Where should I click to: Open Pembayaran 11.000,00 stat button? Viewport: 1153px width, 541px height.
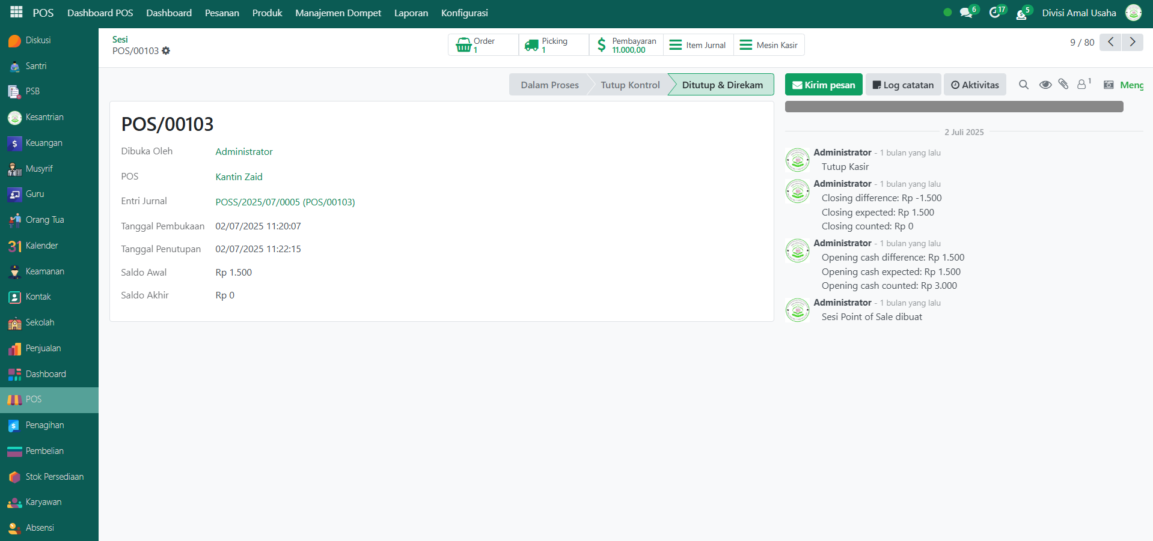(626, 45)
